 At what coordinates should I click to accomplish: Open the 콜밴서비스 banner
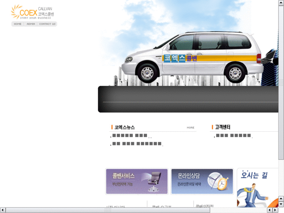(x=137, y=181)
